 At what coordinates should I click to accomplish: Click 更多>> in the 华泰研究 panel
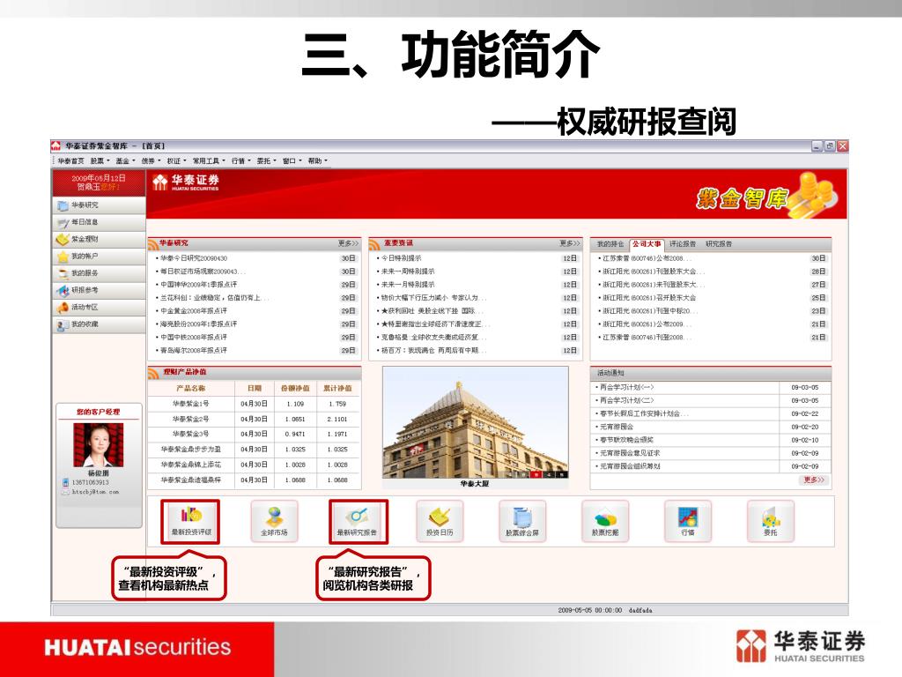coord(348,244)
